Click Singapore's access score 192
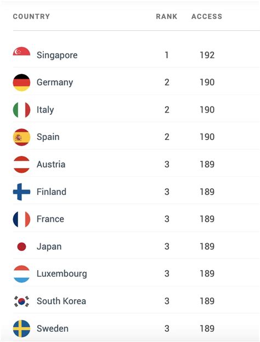Image resolution: width=260 pixels, height=342 pixels. pos(207,55)
